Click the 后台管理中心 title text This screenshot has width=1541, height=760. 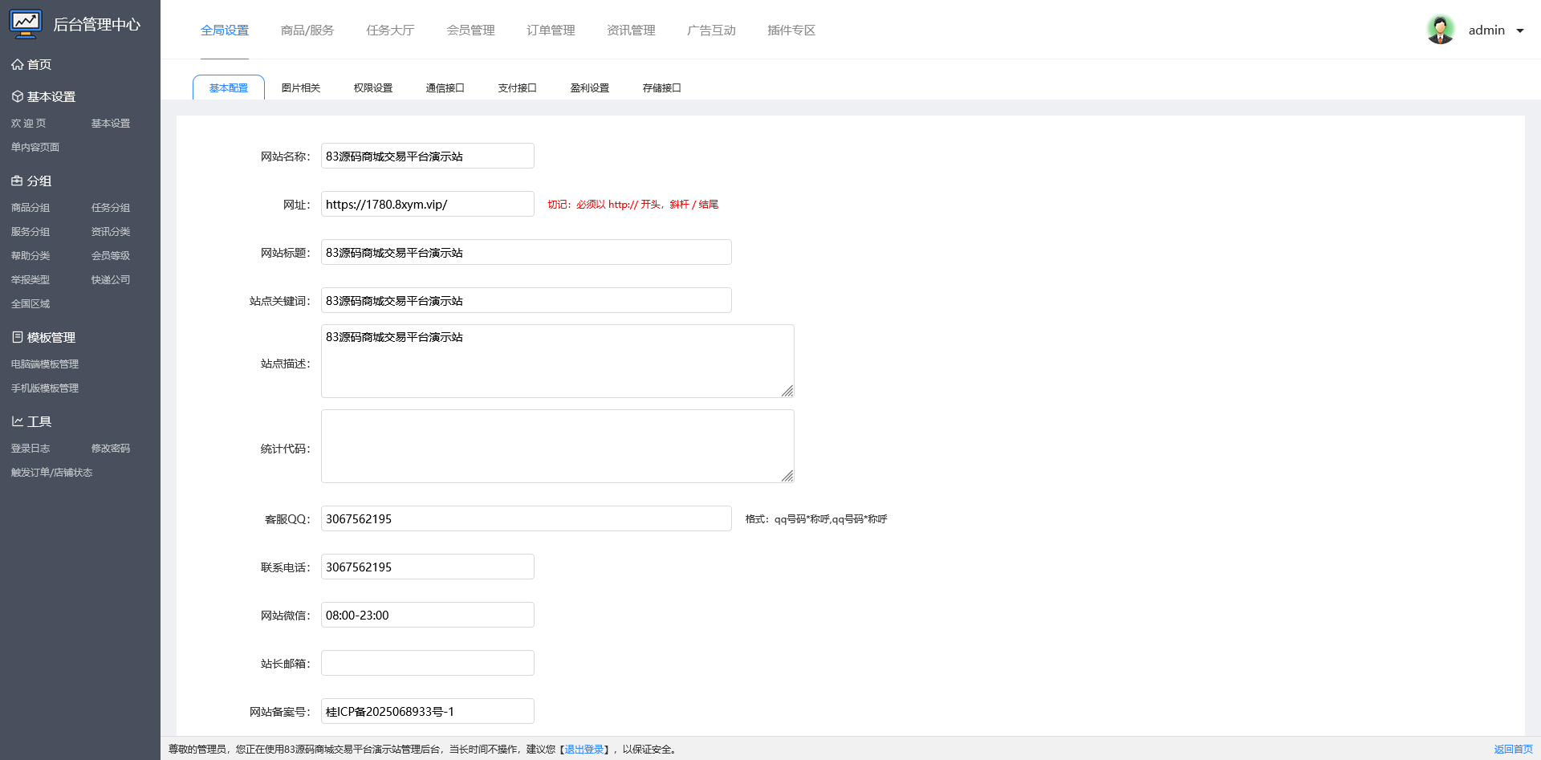click(97, 25)
